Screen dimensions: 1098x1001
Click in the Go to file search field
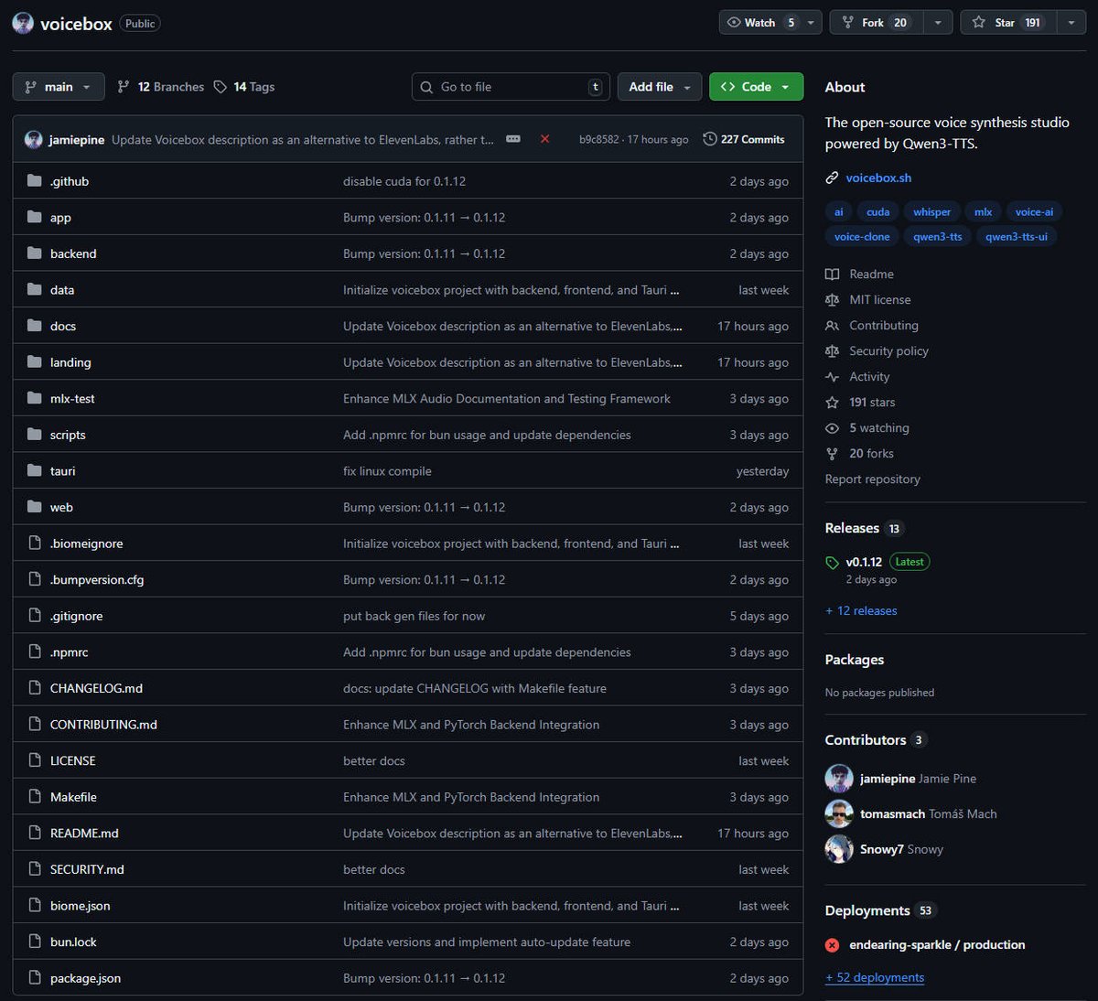coord(511,87)
